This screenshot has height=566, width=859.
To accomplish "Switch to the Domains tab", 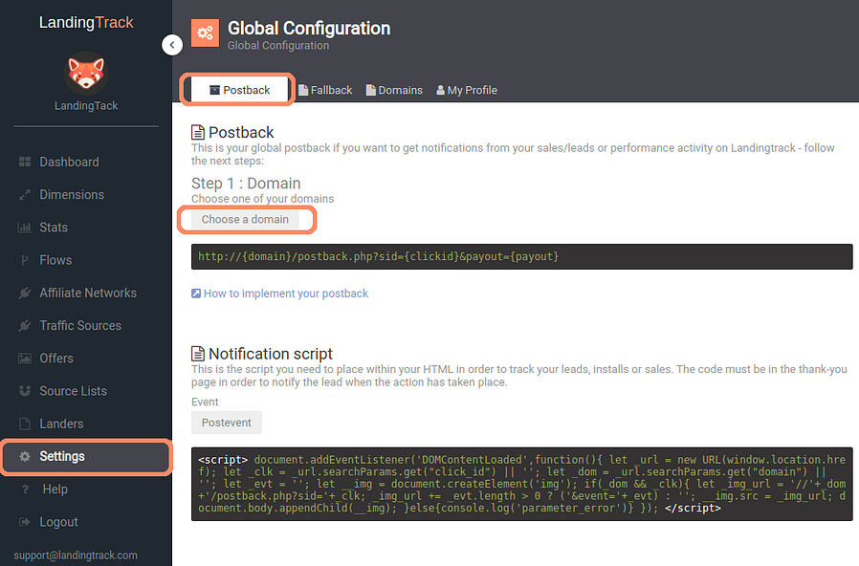I will (394, 90).
